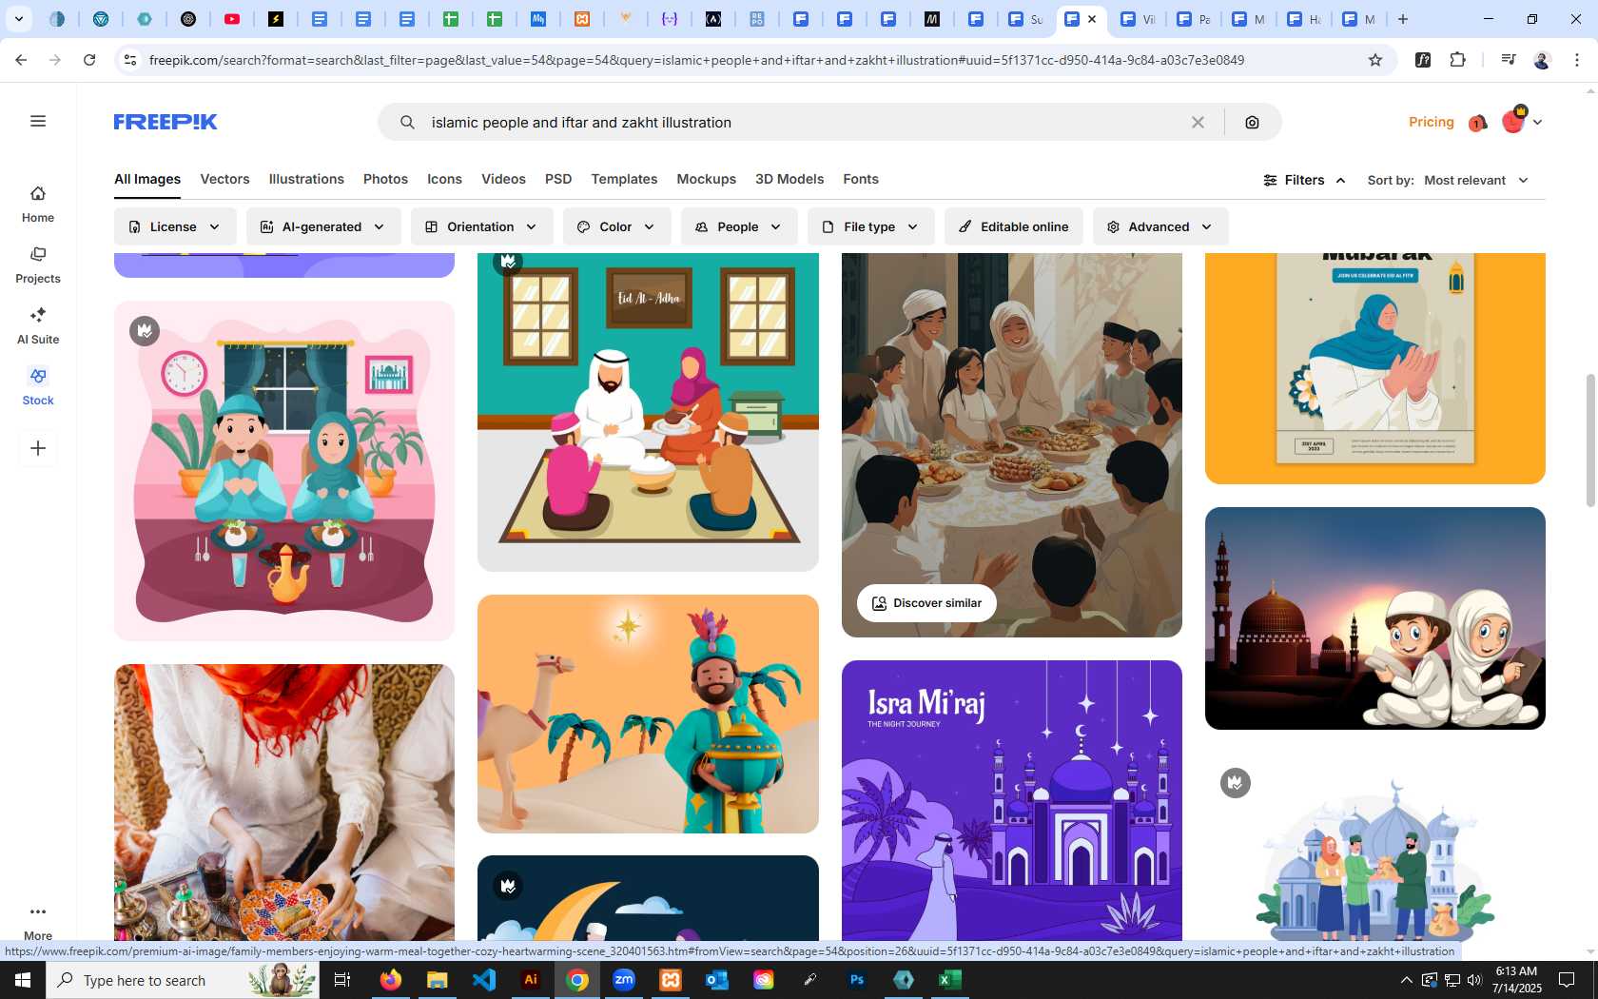Expand the Orientation filter dropdown
1598x999 pixels.
point(481,226)
